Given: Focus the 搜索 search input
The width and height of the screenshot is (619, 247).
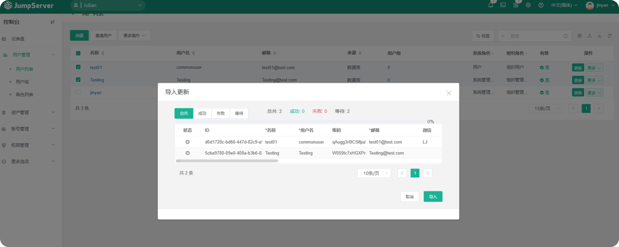Looking at the screenshot, I should point(535,36).
